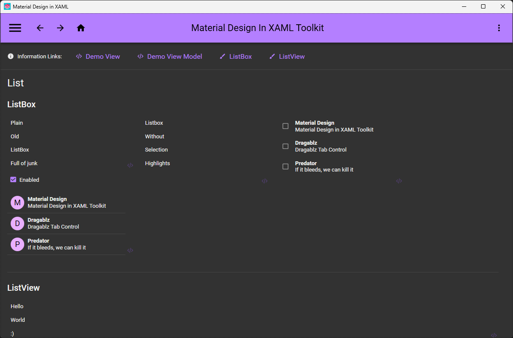
Task: Select the ListBox item in the plain list
Action: pos(66,150)
